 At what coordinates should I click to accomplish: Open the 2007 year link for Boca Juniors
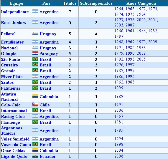coord(130,25)
